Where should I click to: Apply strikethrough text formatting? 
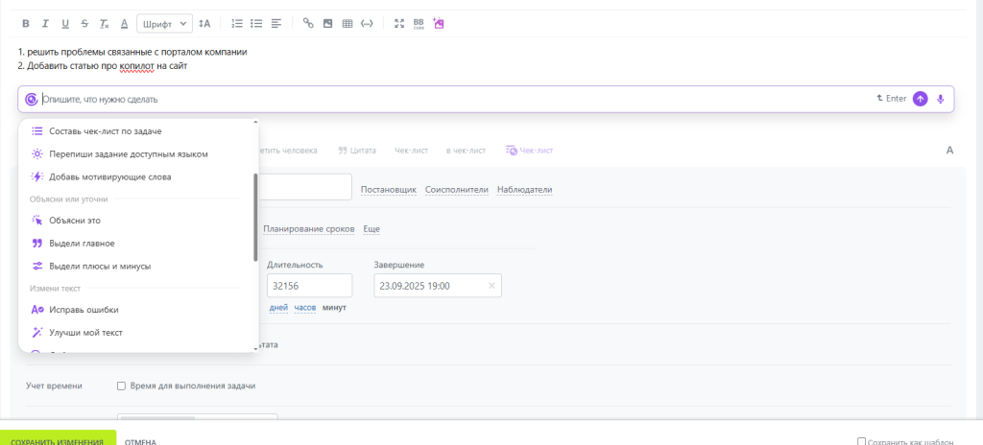[84, 23]
